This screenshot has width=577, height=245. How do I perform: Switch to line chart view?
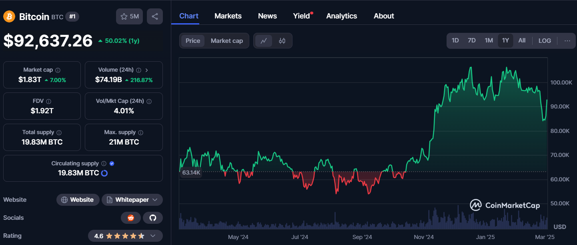coord(264,41)
